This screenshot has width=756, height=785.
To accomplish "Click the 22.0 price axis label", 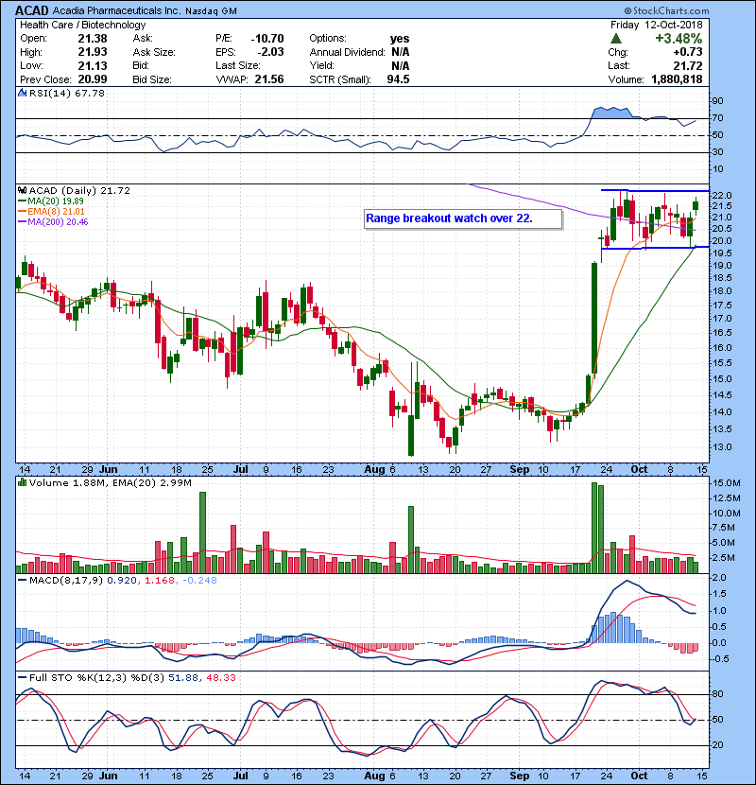I will coord(721,195).
